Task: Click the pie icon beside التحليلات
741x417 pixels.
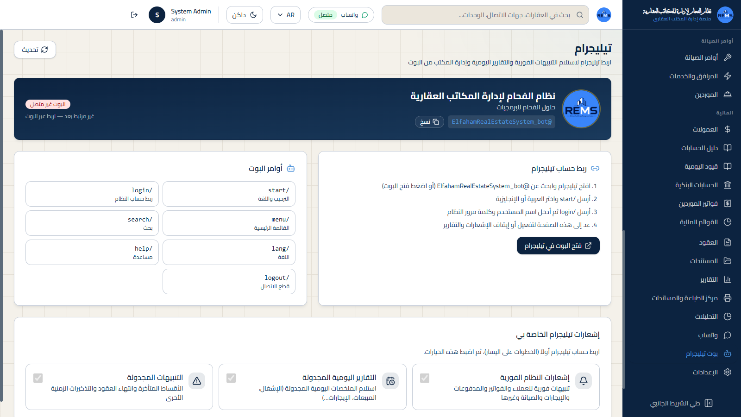Action: click(x=728, y=316)
